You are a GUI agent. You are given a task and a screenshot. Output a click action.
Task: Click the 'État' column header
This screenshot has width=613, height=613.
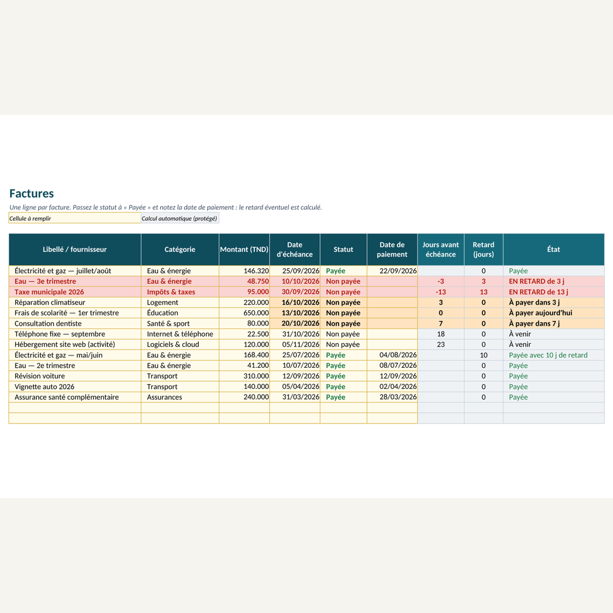[554, 249]
